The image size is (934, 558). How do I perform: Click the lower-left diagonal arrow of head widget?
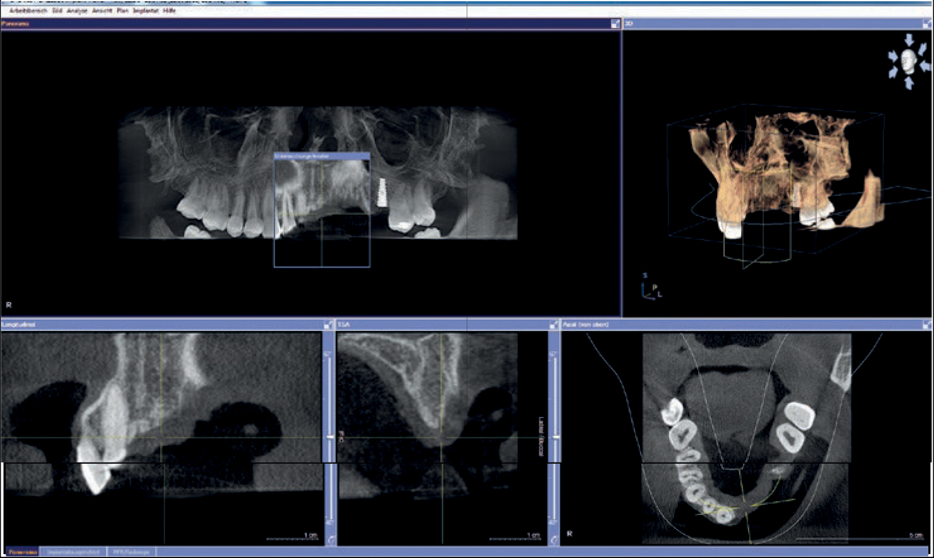point(894,73)
